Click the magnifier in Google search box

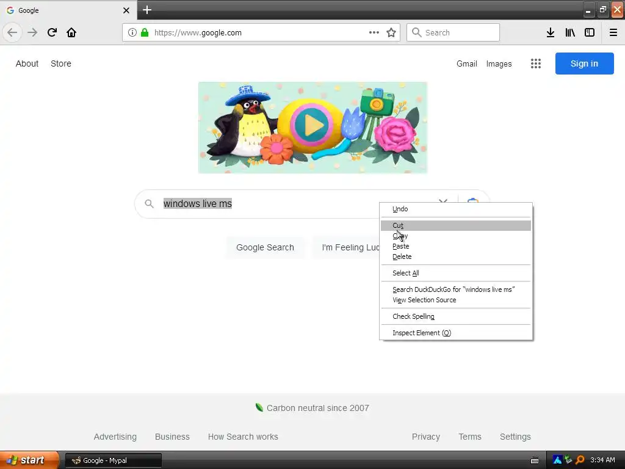(149, 204)
